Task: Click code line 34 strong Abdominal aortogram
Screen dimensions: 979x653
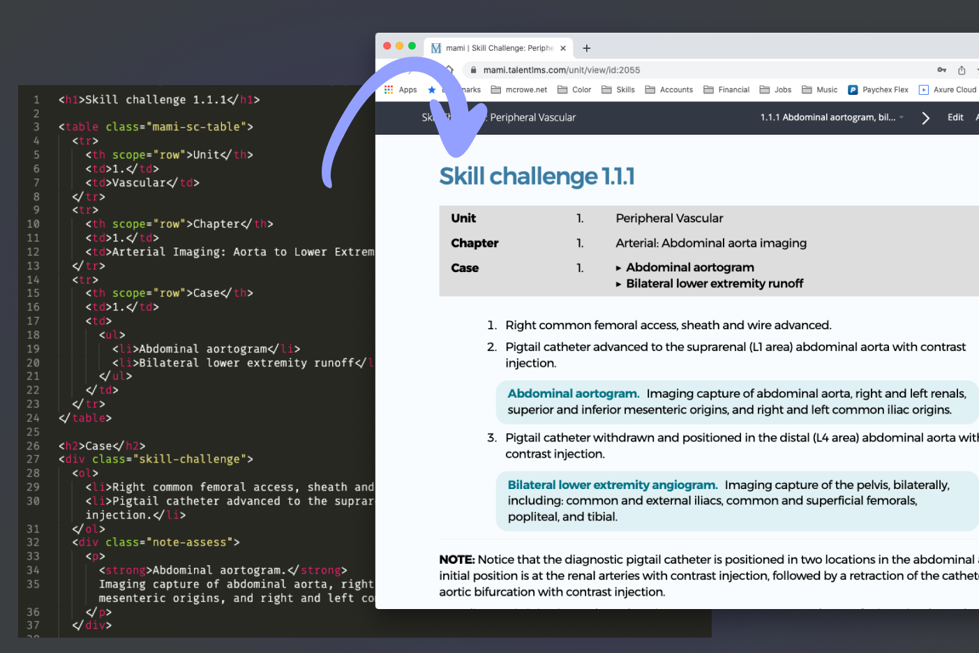Action: (223, 570)
